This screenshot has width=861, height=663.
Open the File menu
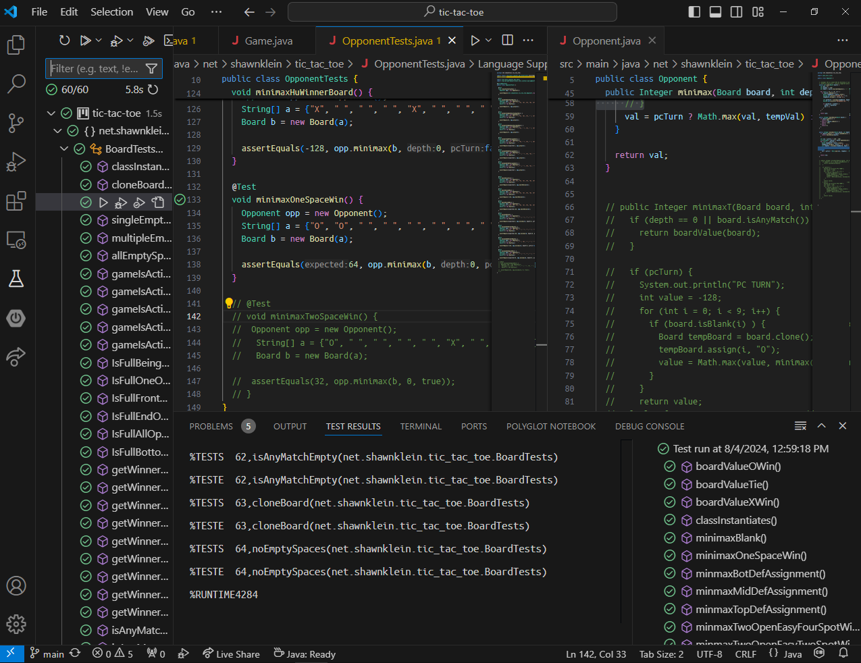point(39,12)
